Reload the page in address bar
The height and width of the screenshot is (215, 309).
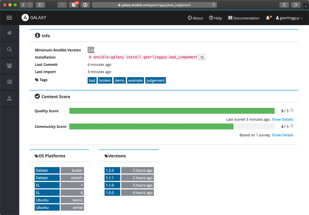[x=213, y=5]
